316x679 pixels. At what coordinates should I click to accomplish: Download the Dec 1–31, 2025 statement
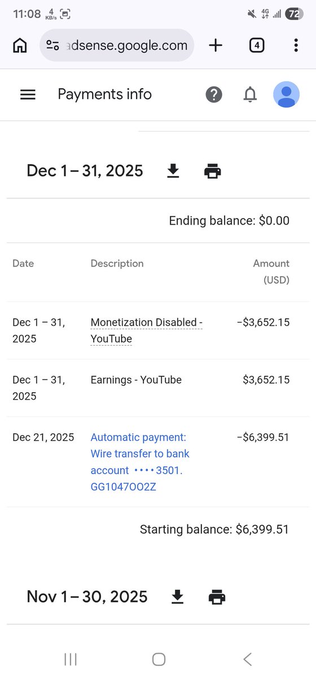click(173, 171)
